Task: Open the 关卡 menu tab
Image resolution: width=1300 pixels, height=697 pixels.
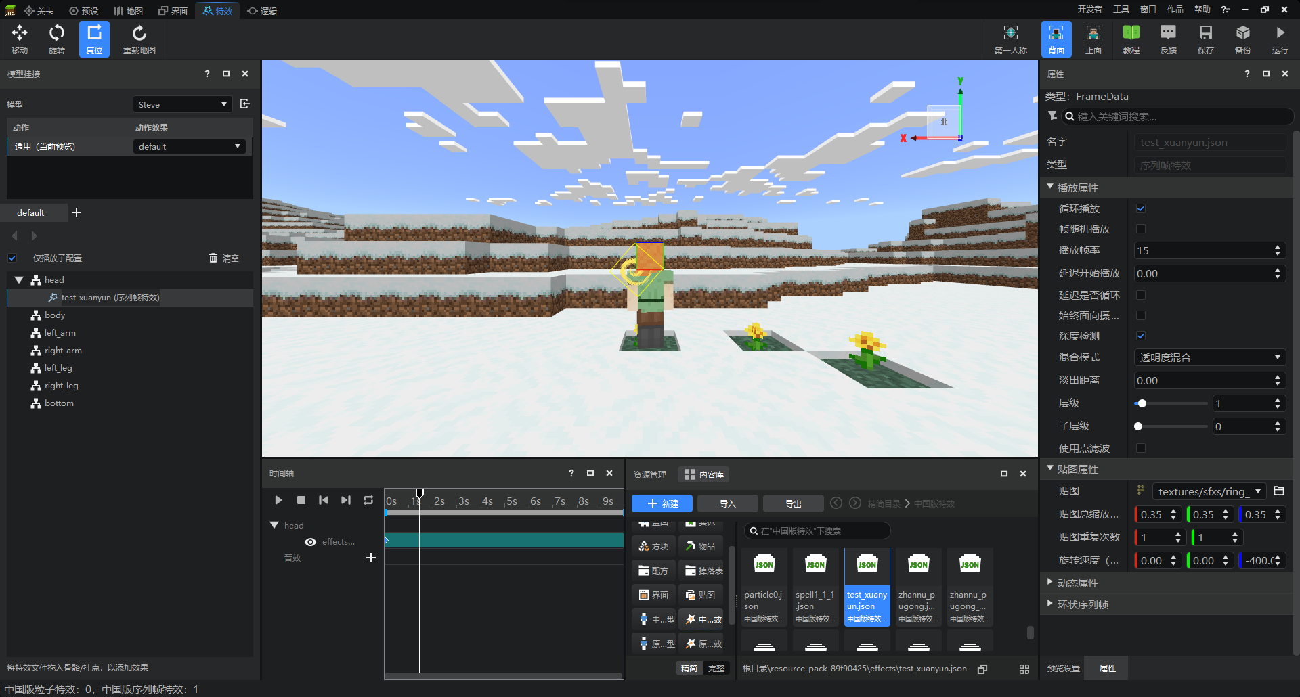Action: 39,11
